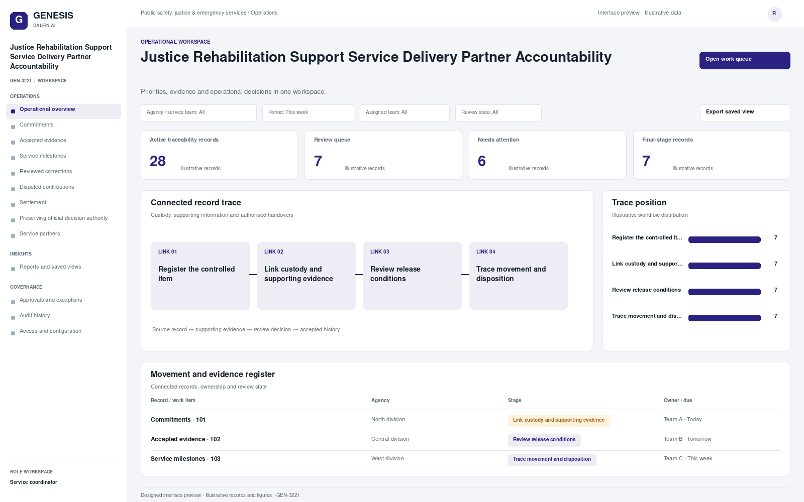Click Register the controlled item progress bar
The height and width of the screenshot is (502, 804).
[x=724, y=240]
